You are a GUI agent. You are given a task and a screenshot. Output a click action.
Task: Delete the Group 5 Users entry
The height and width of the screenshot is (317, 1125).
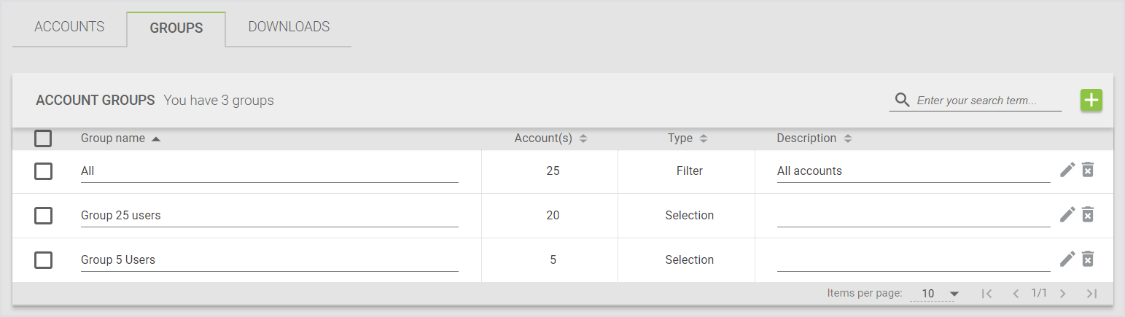click(x=1088, y=259)
